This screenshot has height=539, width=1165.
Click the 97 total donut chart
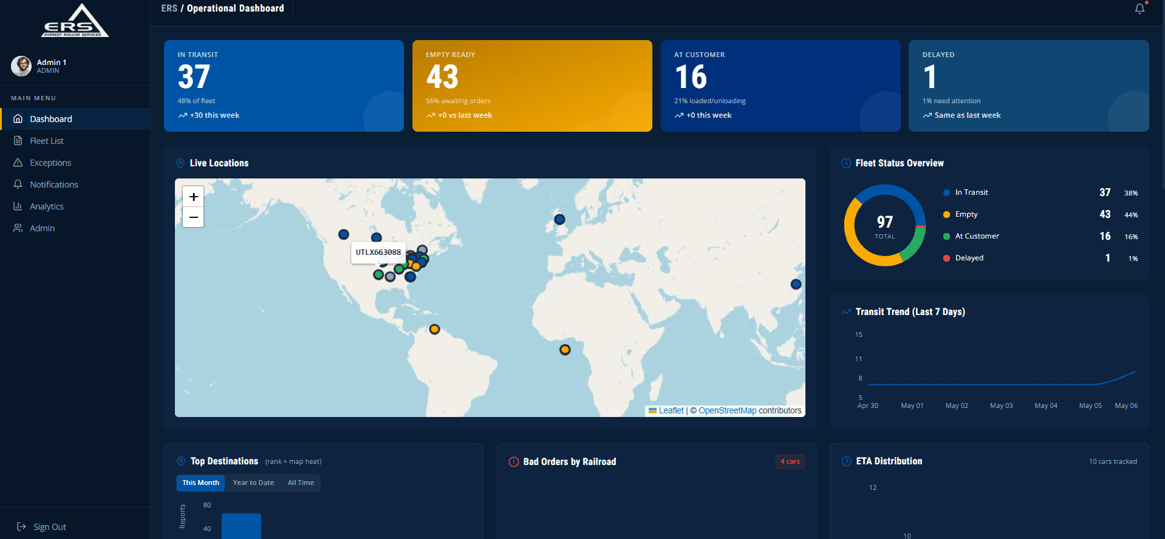click(885, 225)
